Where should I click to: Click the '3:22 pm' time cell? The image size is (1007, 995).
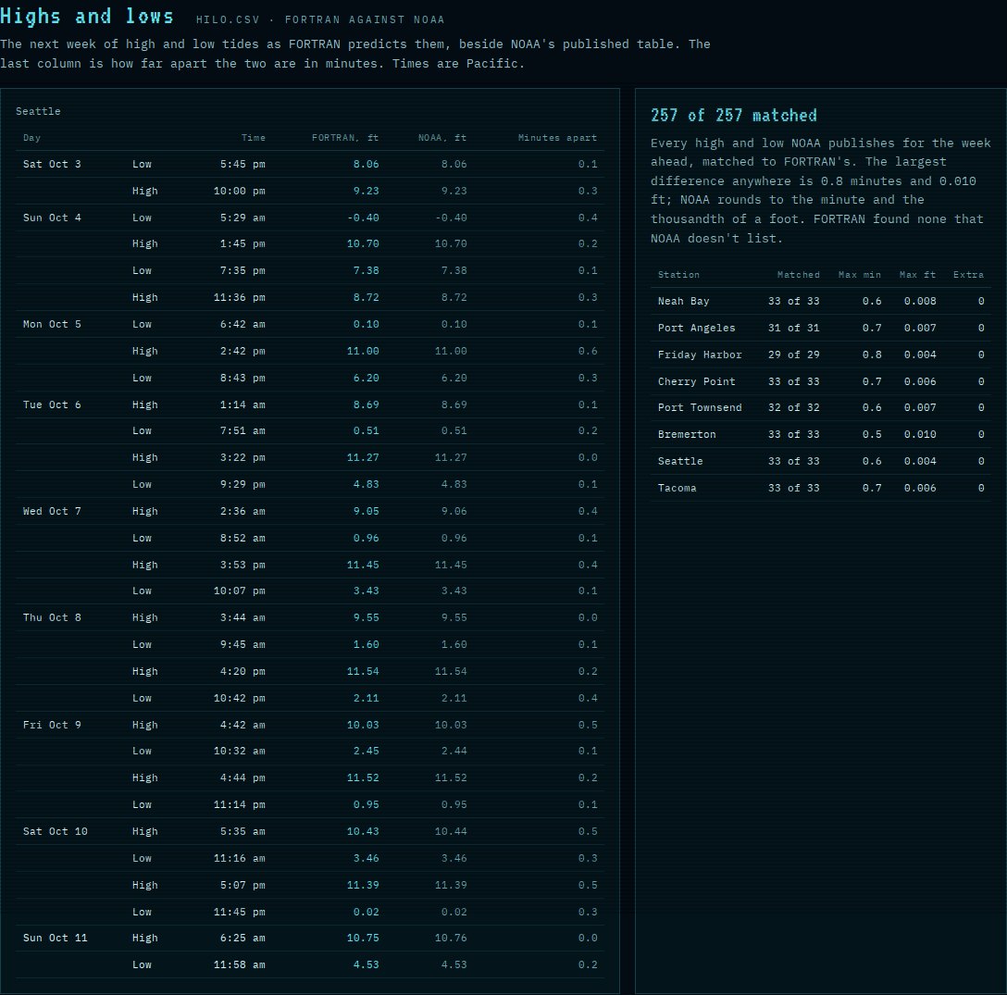pos(242,457)
